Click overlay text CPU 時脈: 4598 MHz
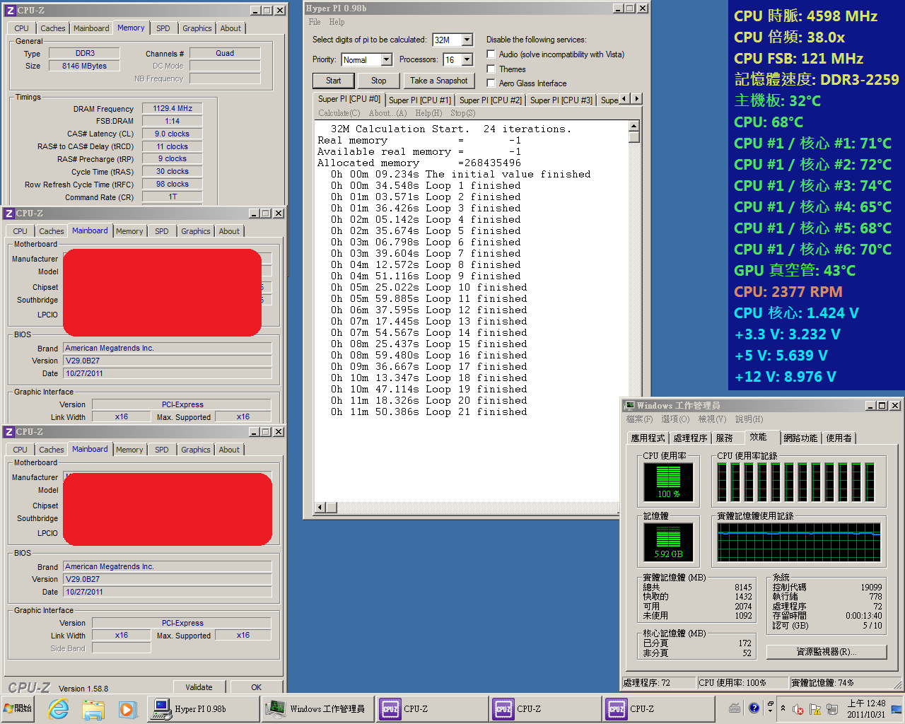905x724 pixels. pos(805,16)
